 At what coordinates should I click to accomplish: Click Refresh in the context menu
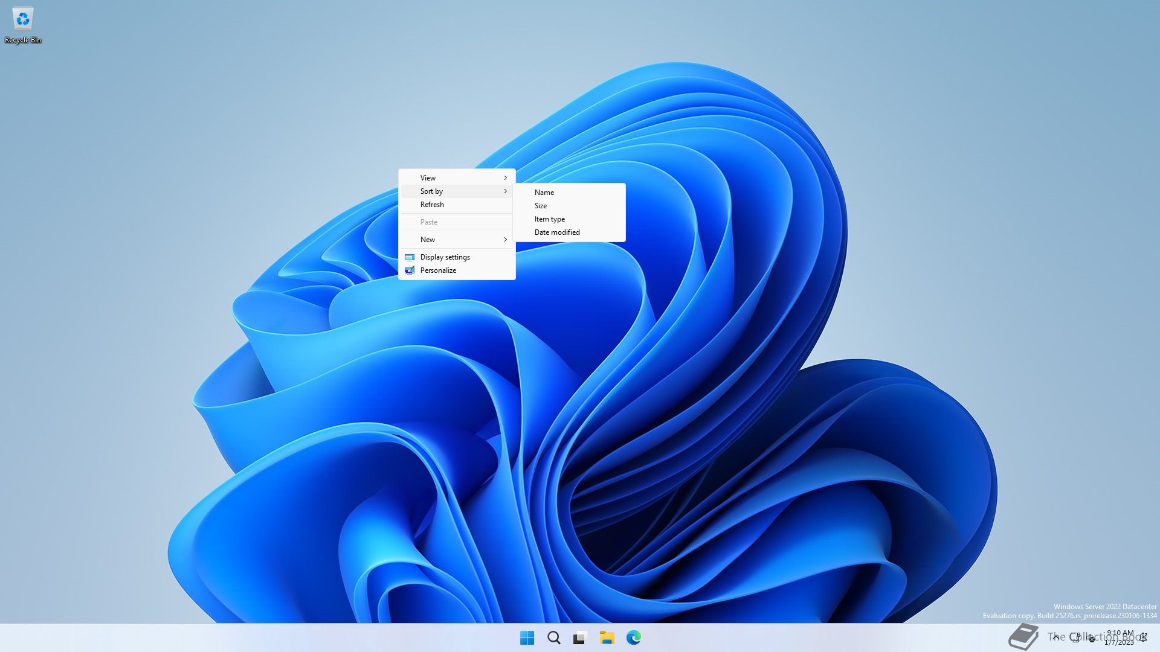point(432,205)
